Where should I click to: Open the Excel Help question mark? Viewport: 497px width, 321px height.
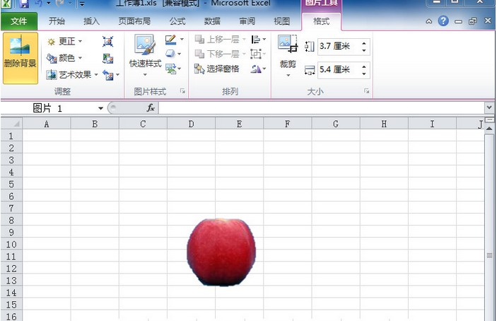tap(443, 21)
